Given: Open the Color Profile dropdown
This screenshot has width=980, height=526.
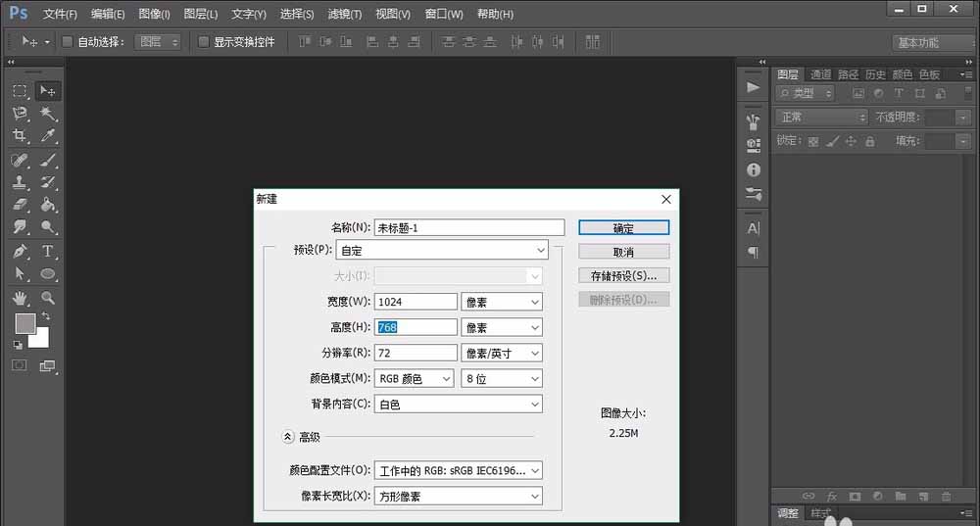Looking at the screenshot, I should tap(458, 470).
